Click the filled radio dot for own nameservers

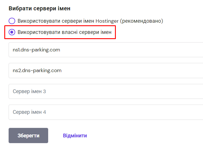pos(12,32)
